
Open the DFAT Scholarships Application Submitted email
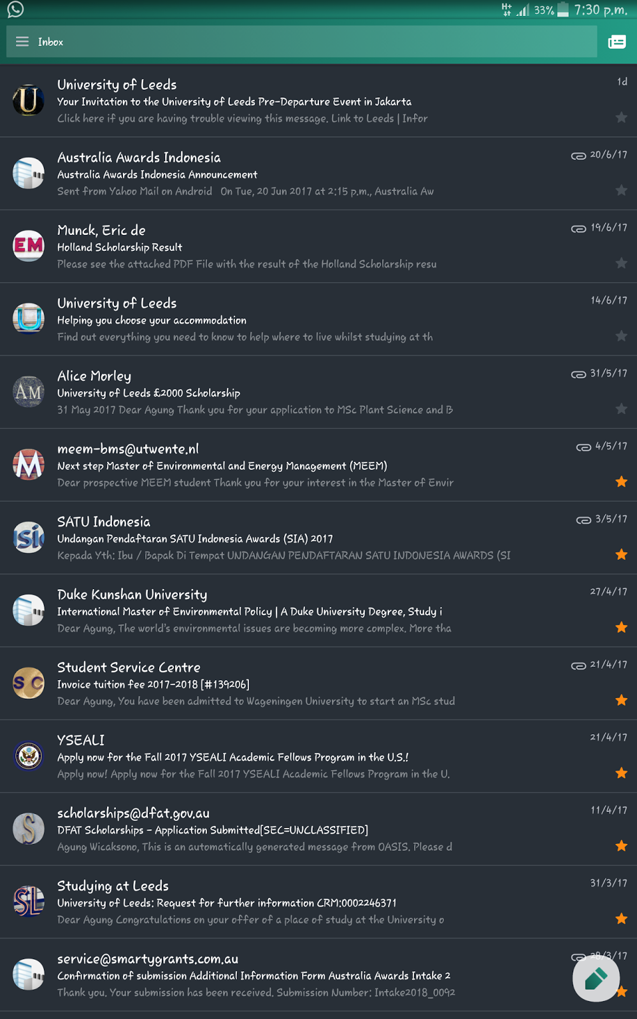(318, 829)
